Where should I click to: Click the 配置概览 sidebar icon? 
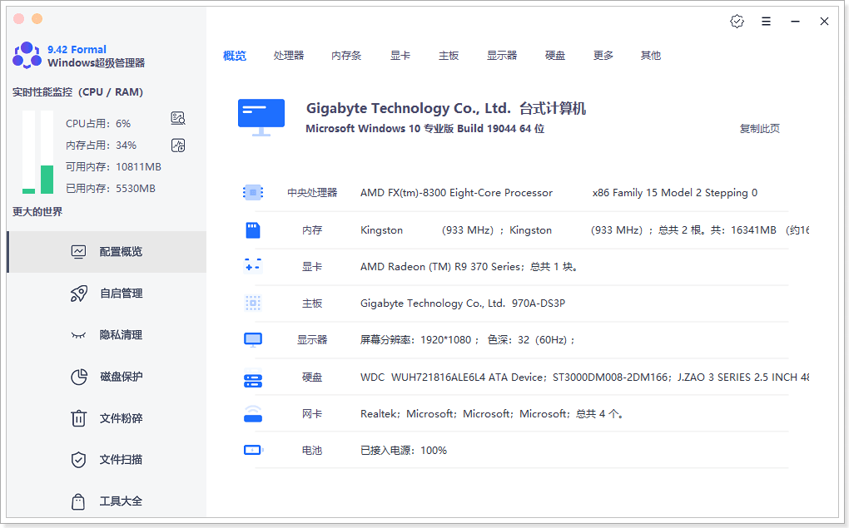pos(78,252)
